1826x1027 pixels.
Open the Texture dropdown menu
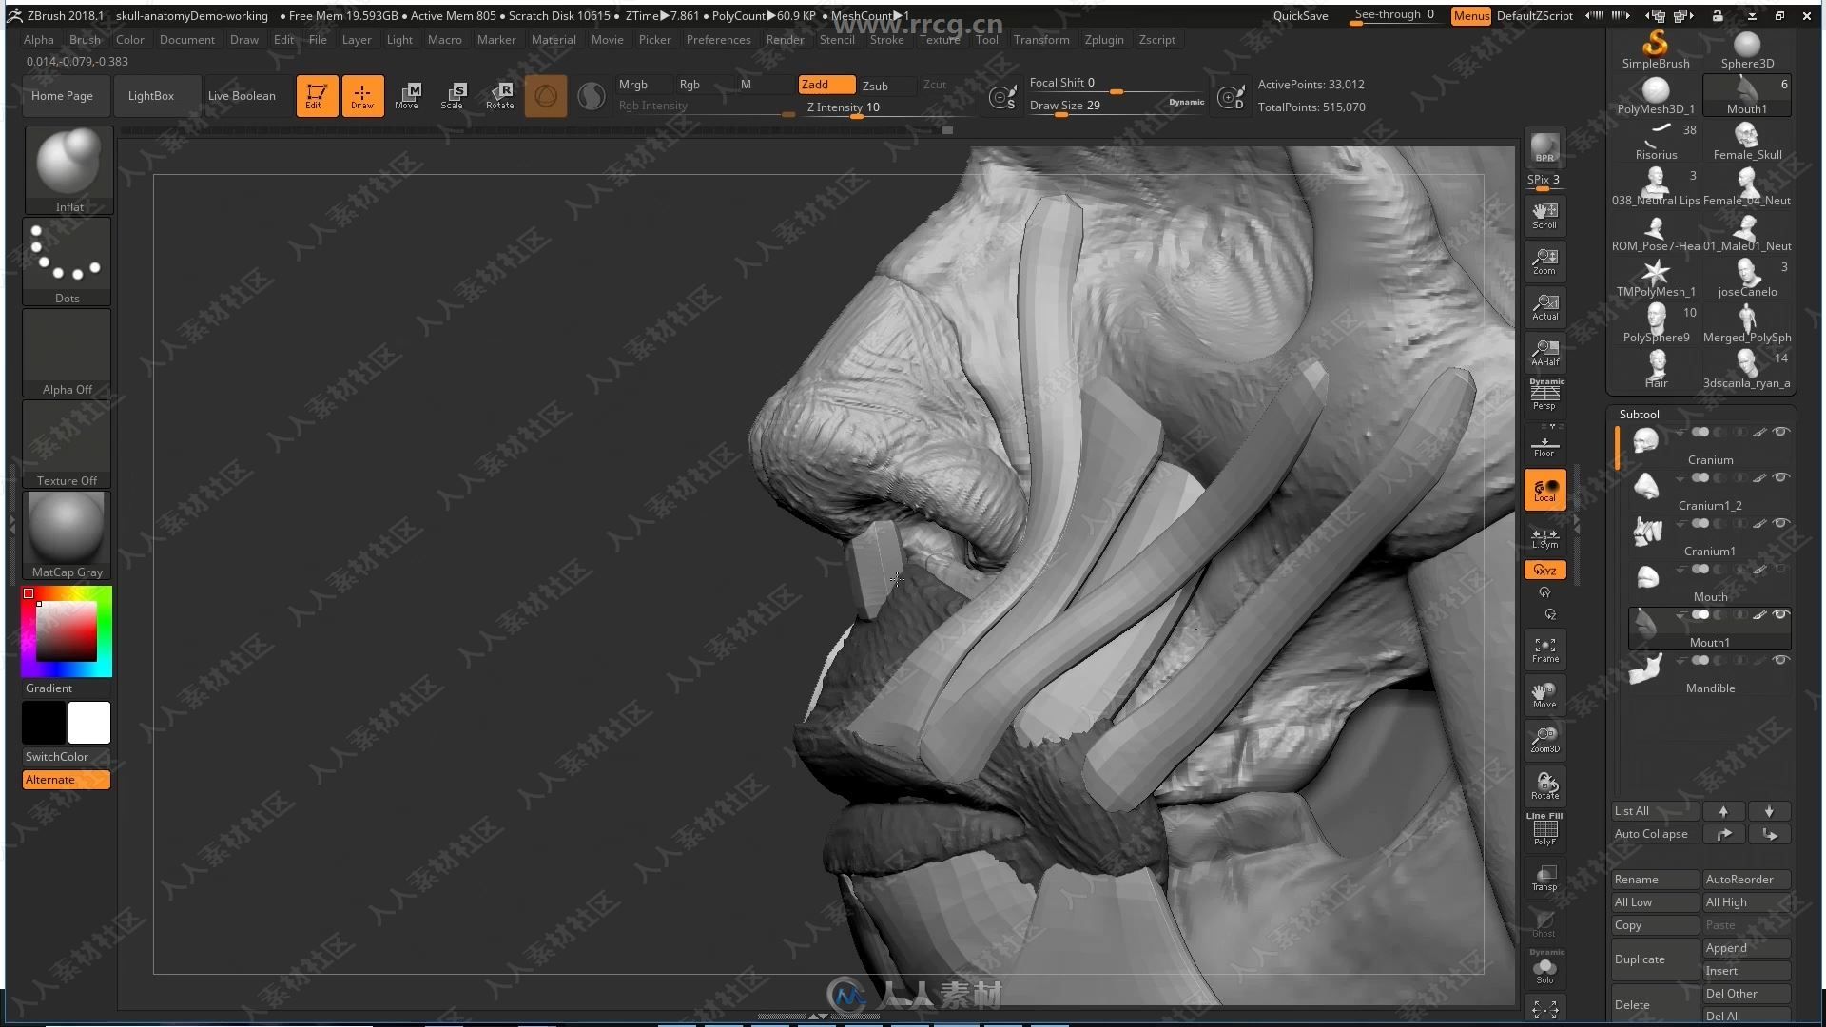coord(940,39)
